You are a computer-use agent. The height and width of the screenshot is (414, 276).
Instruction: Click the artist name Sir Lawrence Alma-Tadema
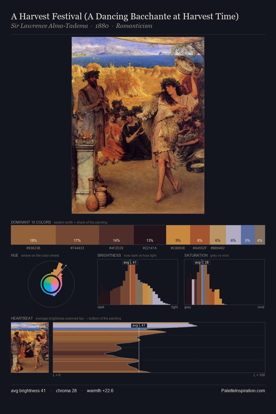pyautogui.click(x=49, y=26)
